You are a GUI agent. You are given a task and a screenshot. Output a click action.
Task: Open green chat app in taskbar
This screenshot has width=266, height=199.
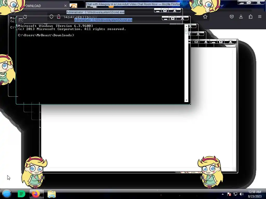coord(21,194)
